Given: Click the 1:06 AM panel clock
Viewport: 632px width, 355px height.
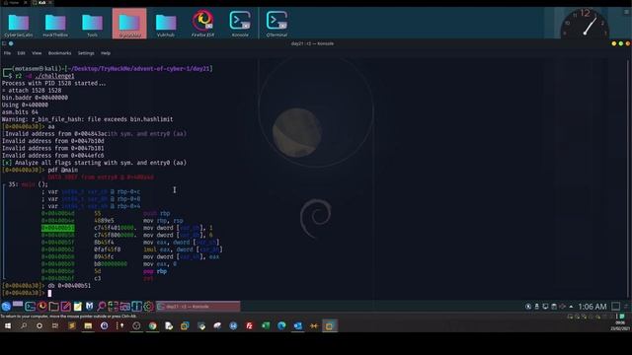Looking at the screenshot, I should tap(592, 307).
